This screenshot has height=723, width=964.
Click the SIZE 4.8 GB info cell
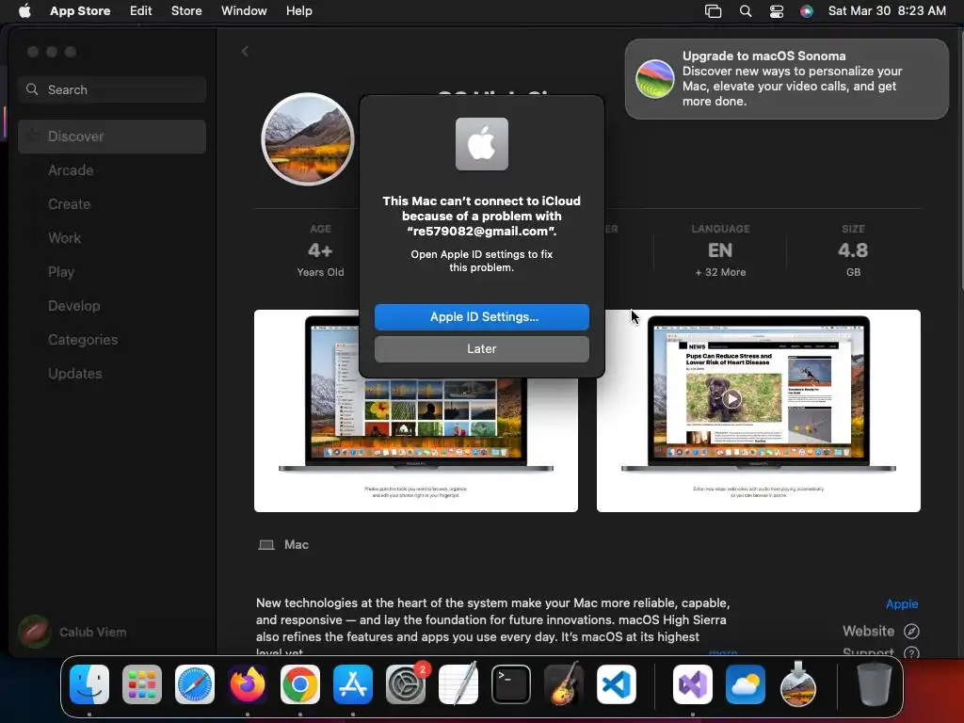[x=853, y=250]
